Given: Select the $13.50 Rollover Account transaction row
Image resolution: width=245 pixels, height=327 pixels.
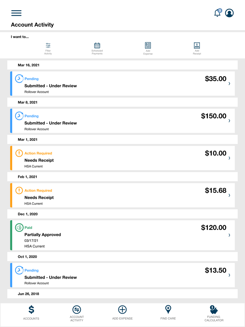Looking at the screenshot, I should tap(122, 276).
